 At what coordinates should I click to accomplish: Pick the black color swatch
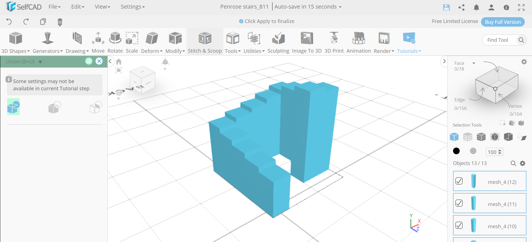(456, 151)
